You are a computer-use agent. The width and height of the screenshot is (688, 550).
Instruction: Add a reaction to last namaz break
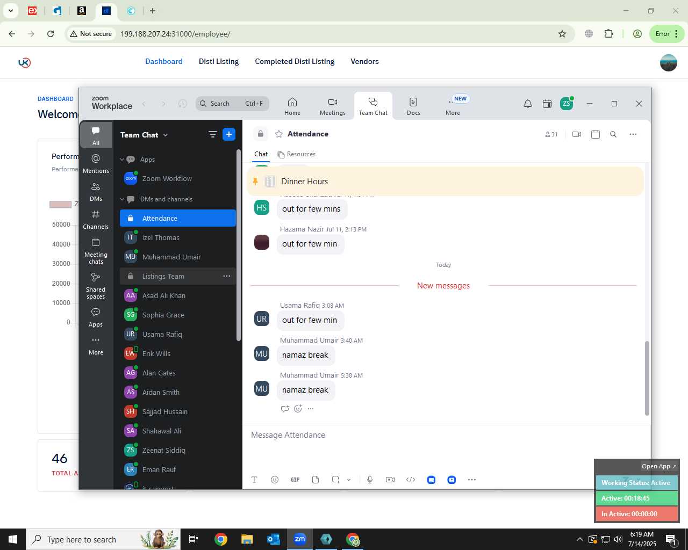pos(298,409)
